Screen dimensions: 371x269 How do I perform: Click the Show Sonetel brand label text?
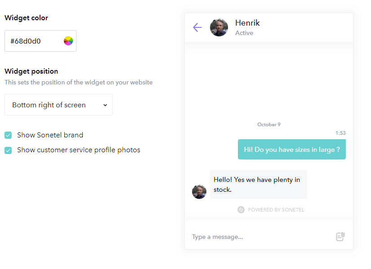coord(50,135)
